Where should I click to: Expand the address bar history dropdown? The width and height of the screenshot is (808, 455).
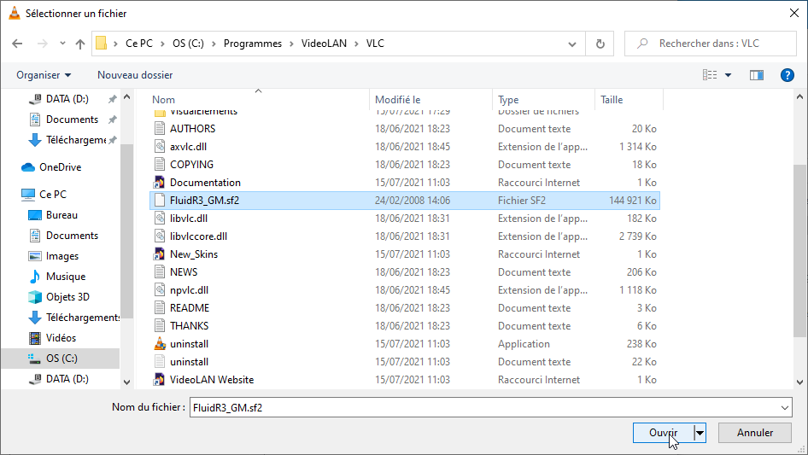572,44
